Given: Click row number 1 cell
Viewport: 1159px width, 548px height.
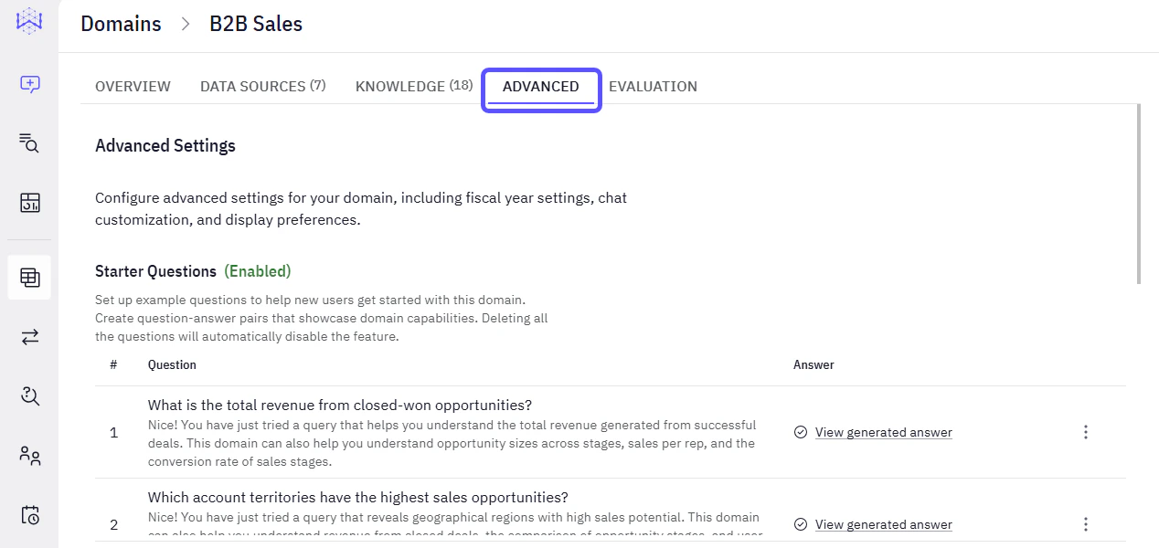Looking at the screenshot, I should click(114, 433).
